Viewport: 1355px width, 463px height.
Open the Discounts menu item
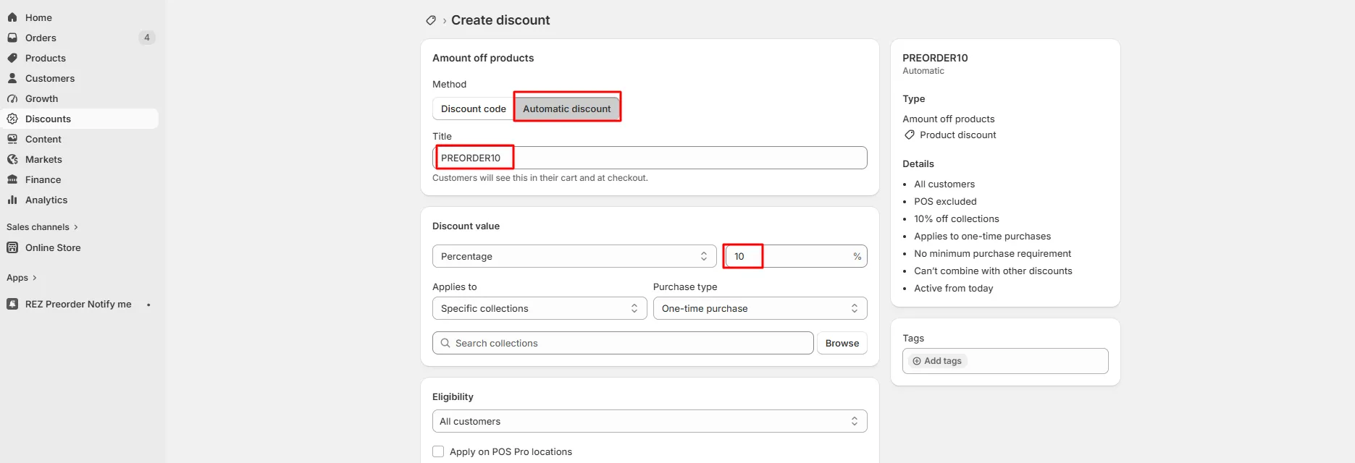tap(80, 119)
